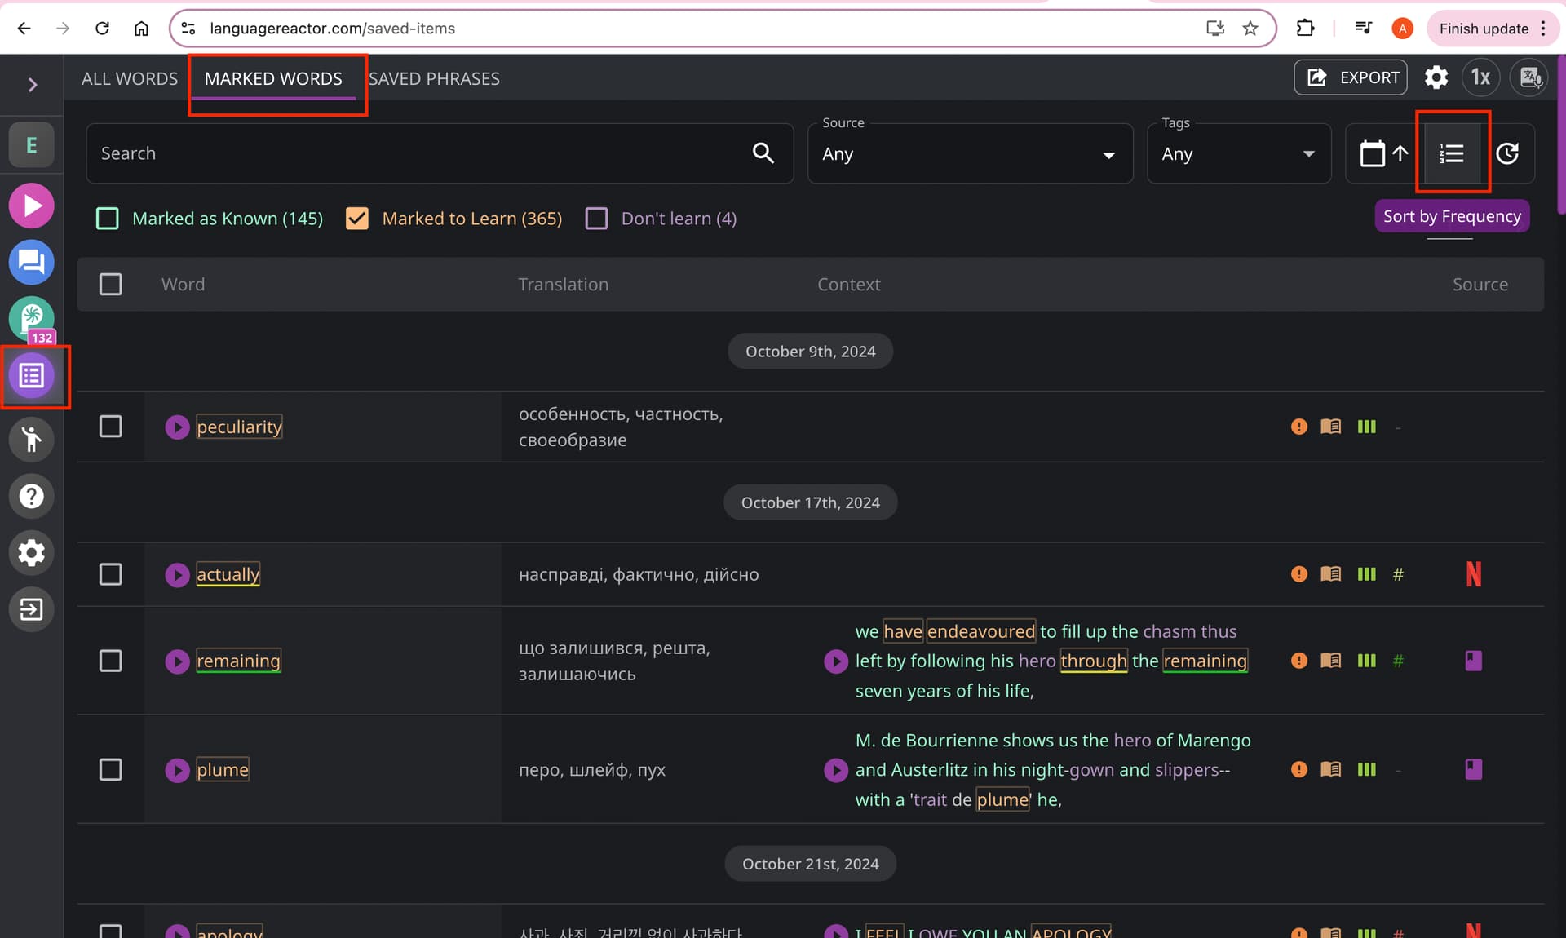Click into the Search input field
Image resolution: width=1566 pixels, height=938 pixels.
tap(440, 153)
